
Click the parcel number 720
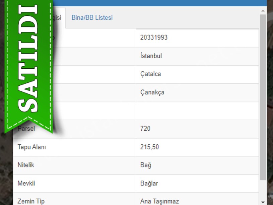point(145,129)
